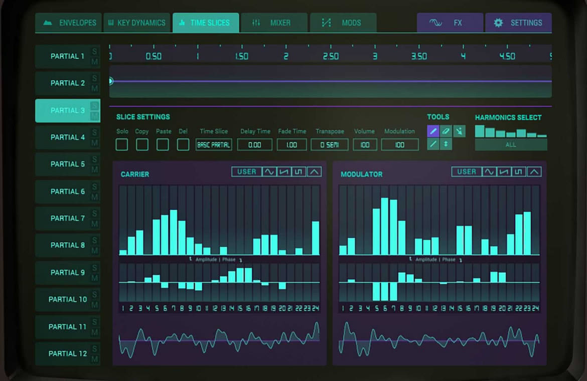Screen dimensions: 587x381
Task: Choose triangle waveform for Carrier
Action: [314, 171]
